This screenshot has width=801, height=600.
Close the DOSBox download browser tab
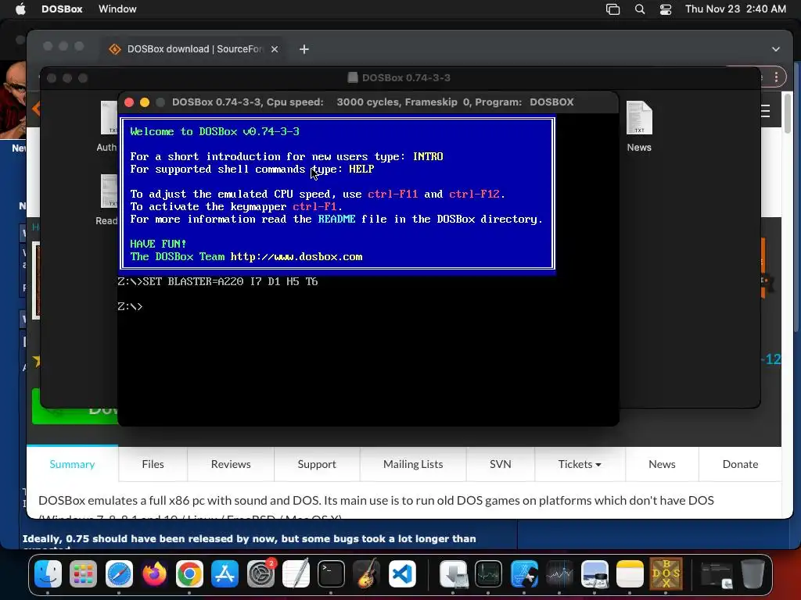(275, 49)
